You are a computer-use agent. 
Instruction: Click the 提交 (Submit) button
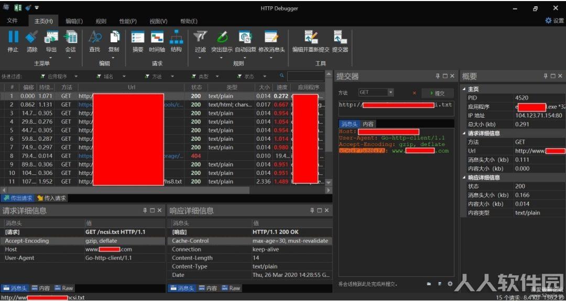click(x=438, y=93)
